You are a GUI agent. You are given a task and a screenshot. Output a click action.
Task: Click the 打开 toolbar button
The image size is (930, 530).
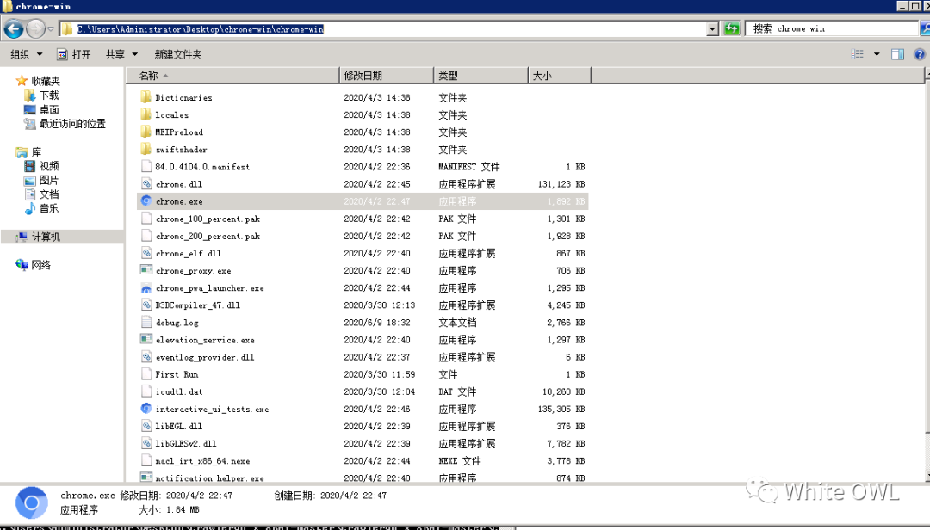73,54
